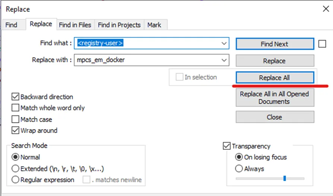Click into the Replace with text field

point(147,60)
